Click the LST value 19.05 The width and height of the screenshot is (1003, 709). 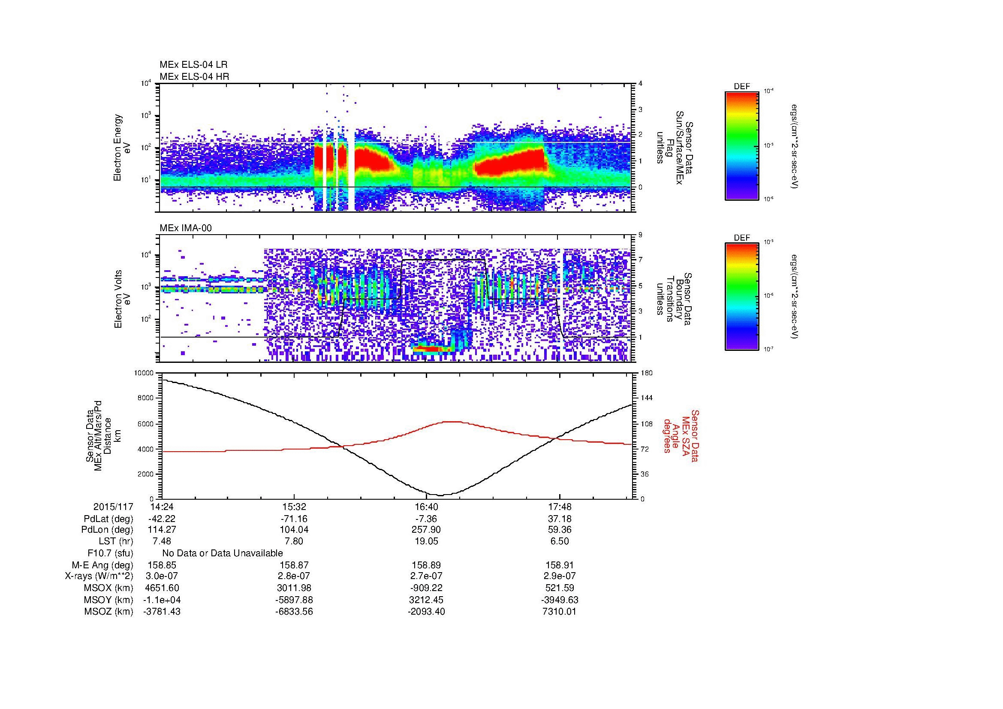point(426,542)
